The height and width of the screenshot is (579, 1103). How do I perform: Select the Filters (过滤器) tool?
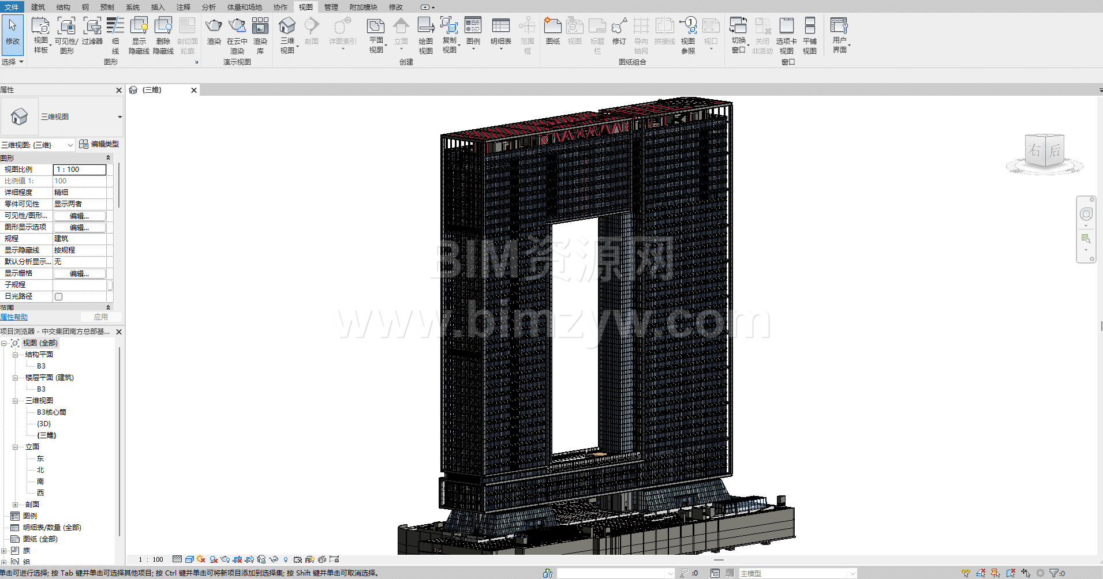coord(92,27)
